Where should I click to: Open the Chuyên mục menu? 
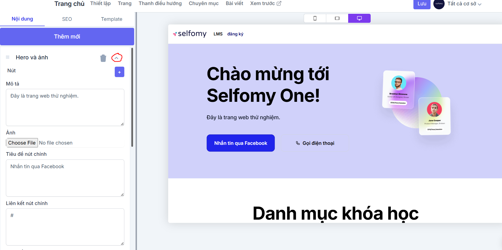(204, 3)
